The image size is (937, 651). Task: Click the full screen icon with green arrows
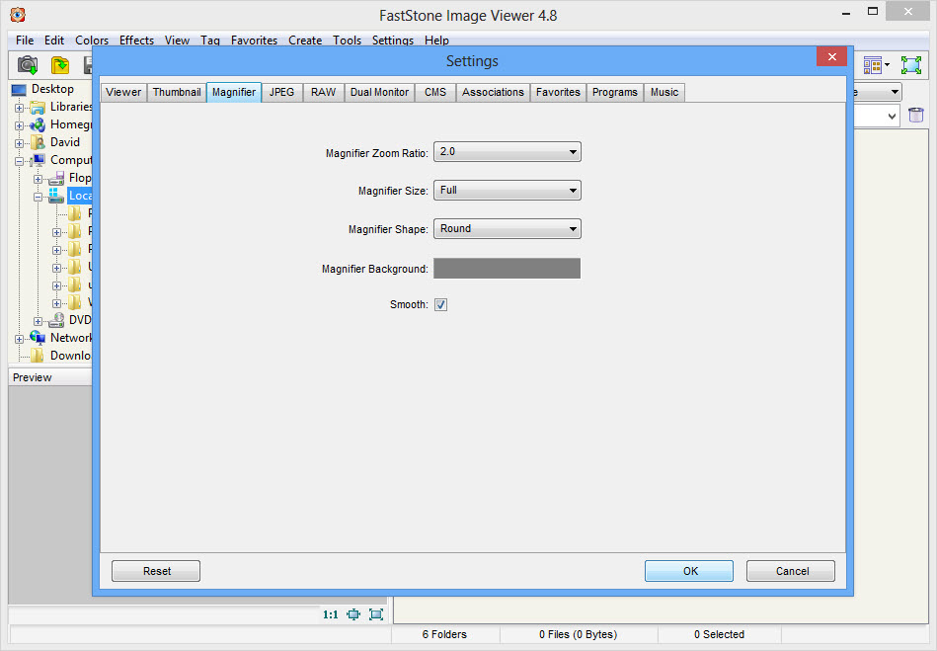[x=911, y=64]
